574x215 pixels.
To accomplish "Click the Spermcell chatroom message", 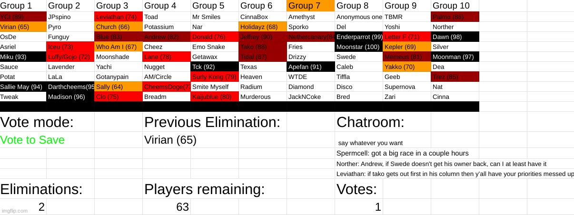I will tap(402, 153).
